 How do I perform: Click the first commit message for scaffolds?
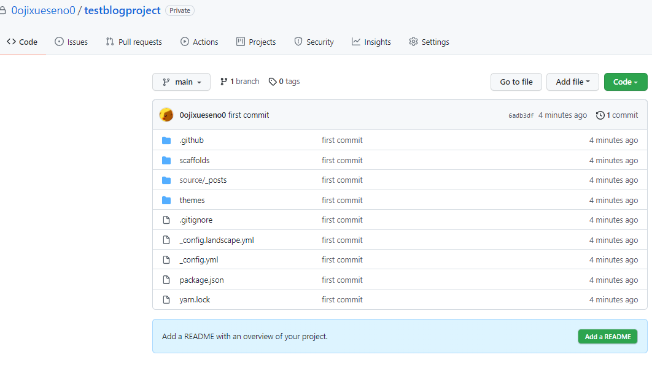342,160
